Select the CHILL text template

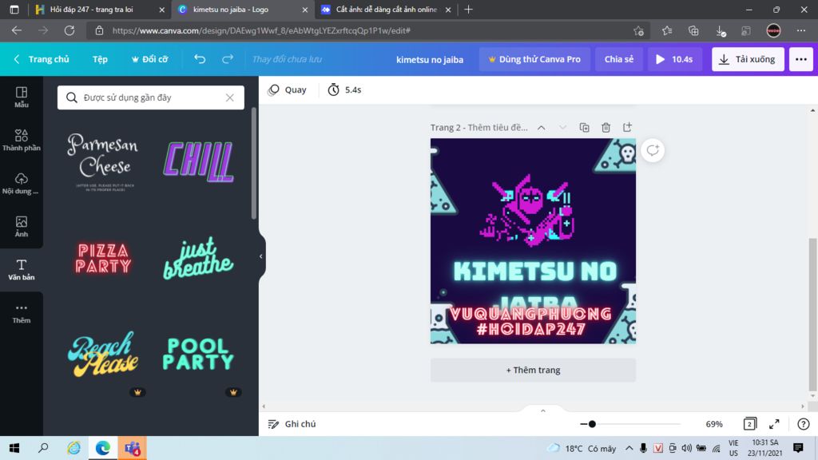pyautogui.click(x=198, y=161)
